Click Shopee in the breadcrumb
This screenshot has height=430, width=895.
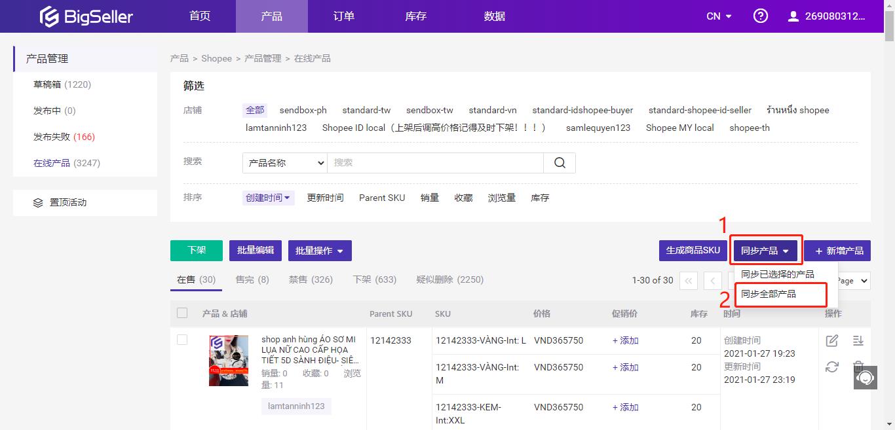click(216, 59)
